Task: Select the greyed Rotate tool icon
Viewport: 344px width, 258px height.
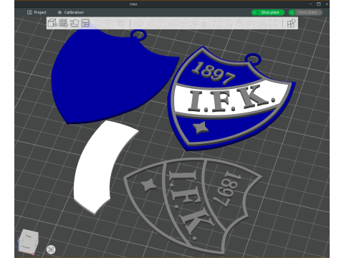Action: [150, 23]
